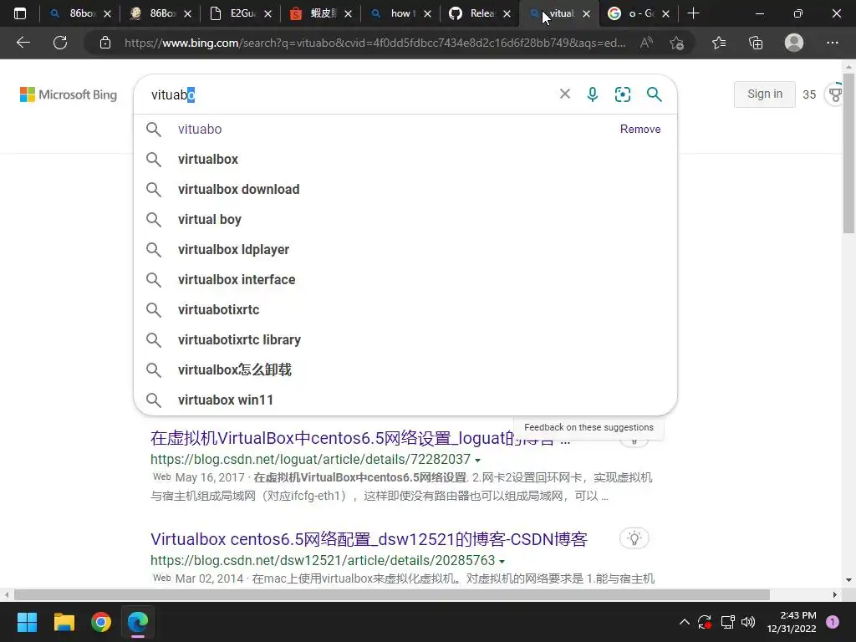Open the browser profile avatar
The height and width of the screenshot is (642, 856).
click(794, 43)
